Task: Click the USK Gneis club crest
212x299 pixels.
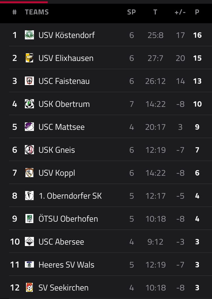Action: (29, 150)
